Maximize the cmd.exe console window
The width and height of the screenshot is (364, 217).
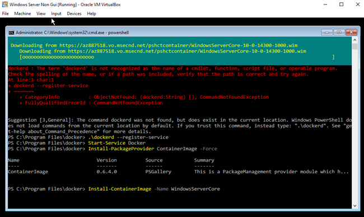pos(339,32)
